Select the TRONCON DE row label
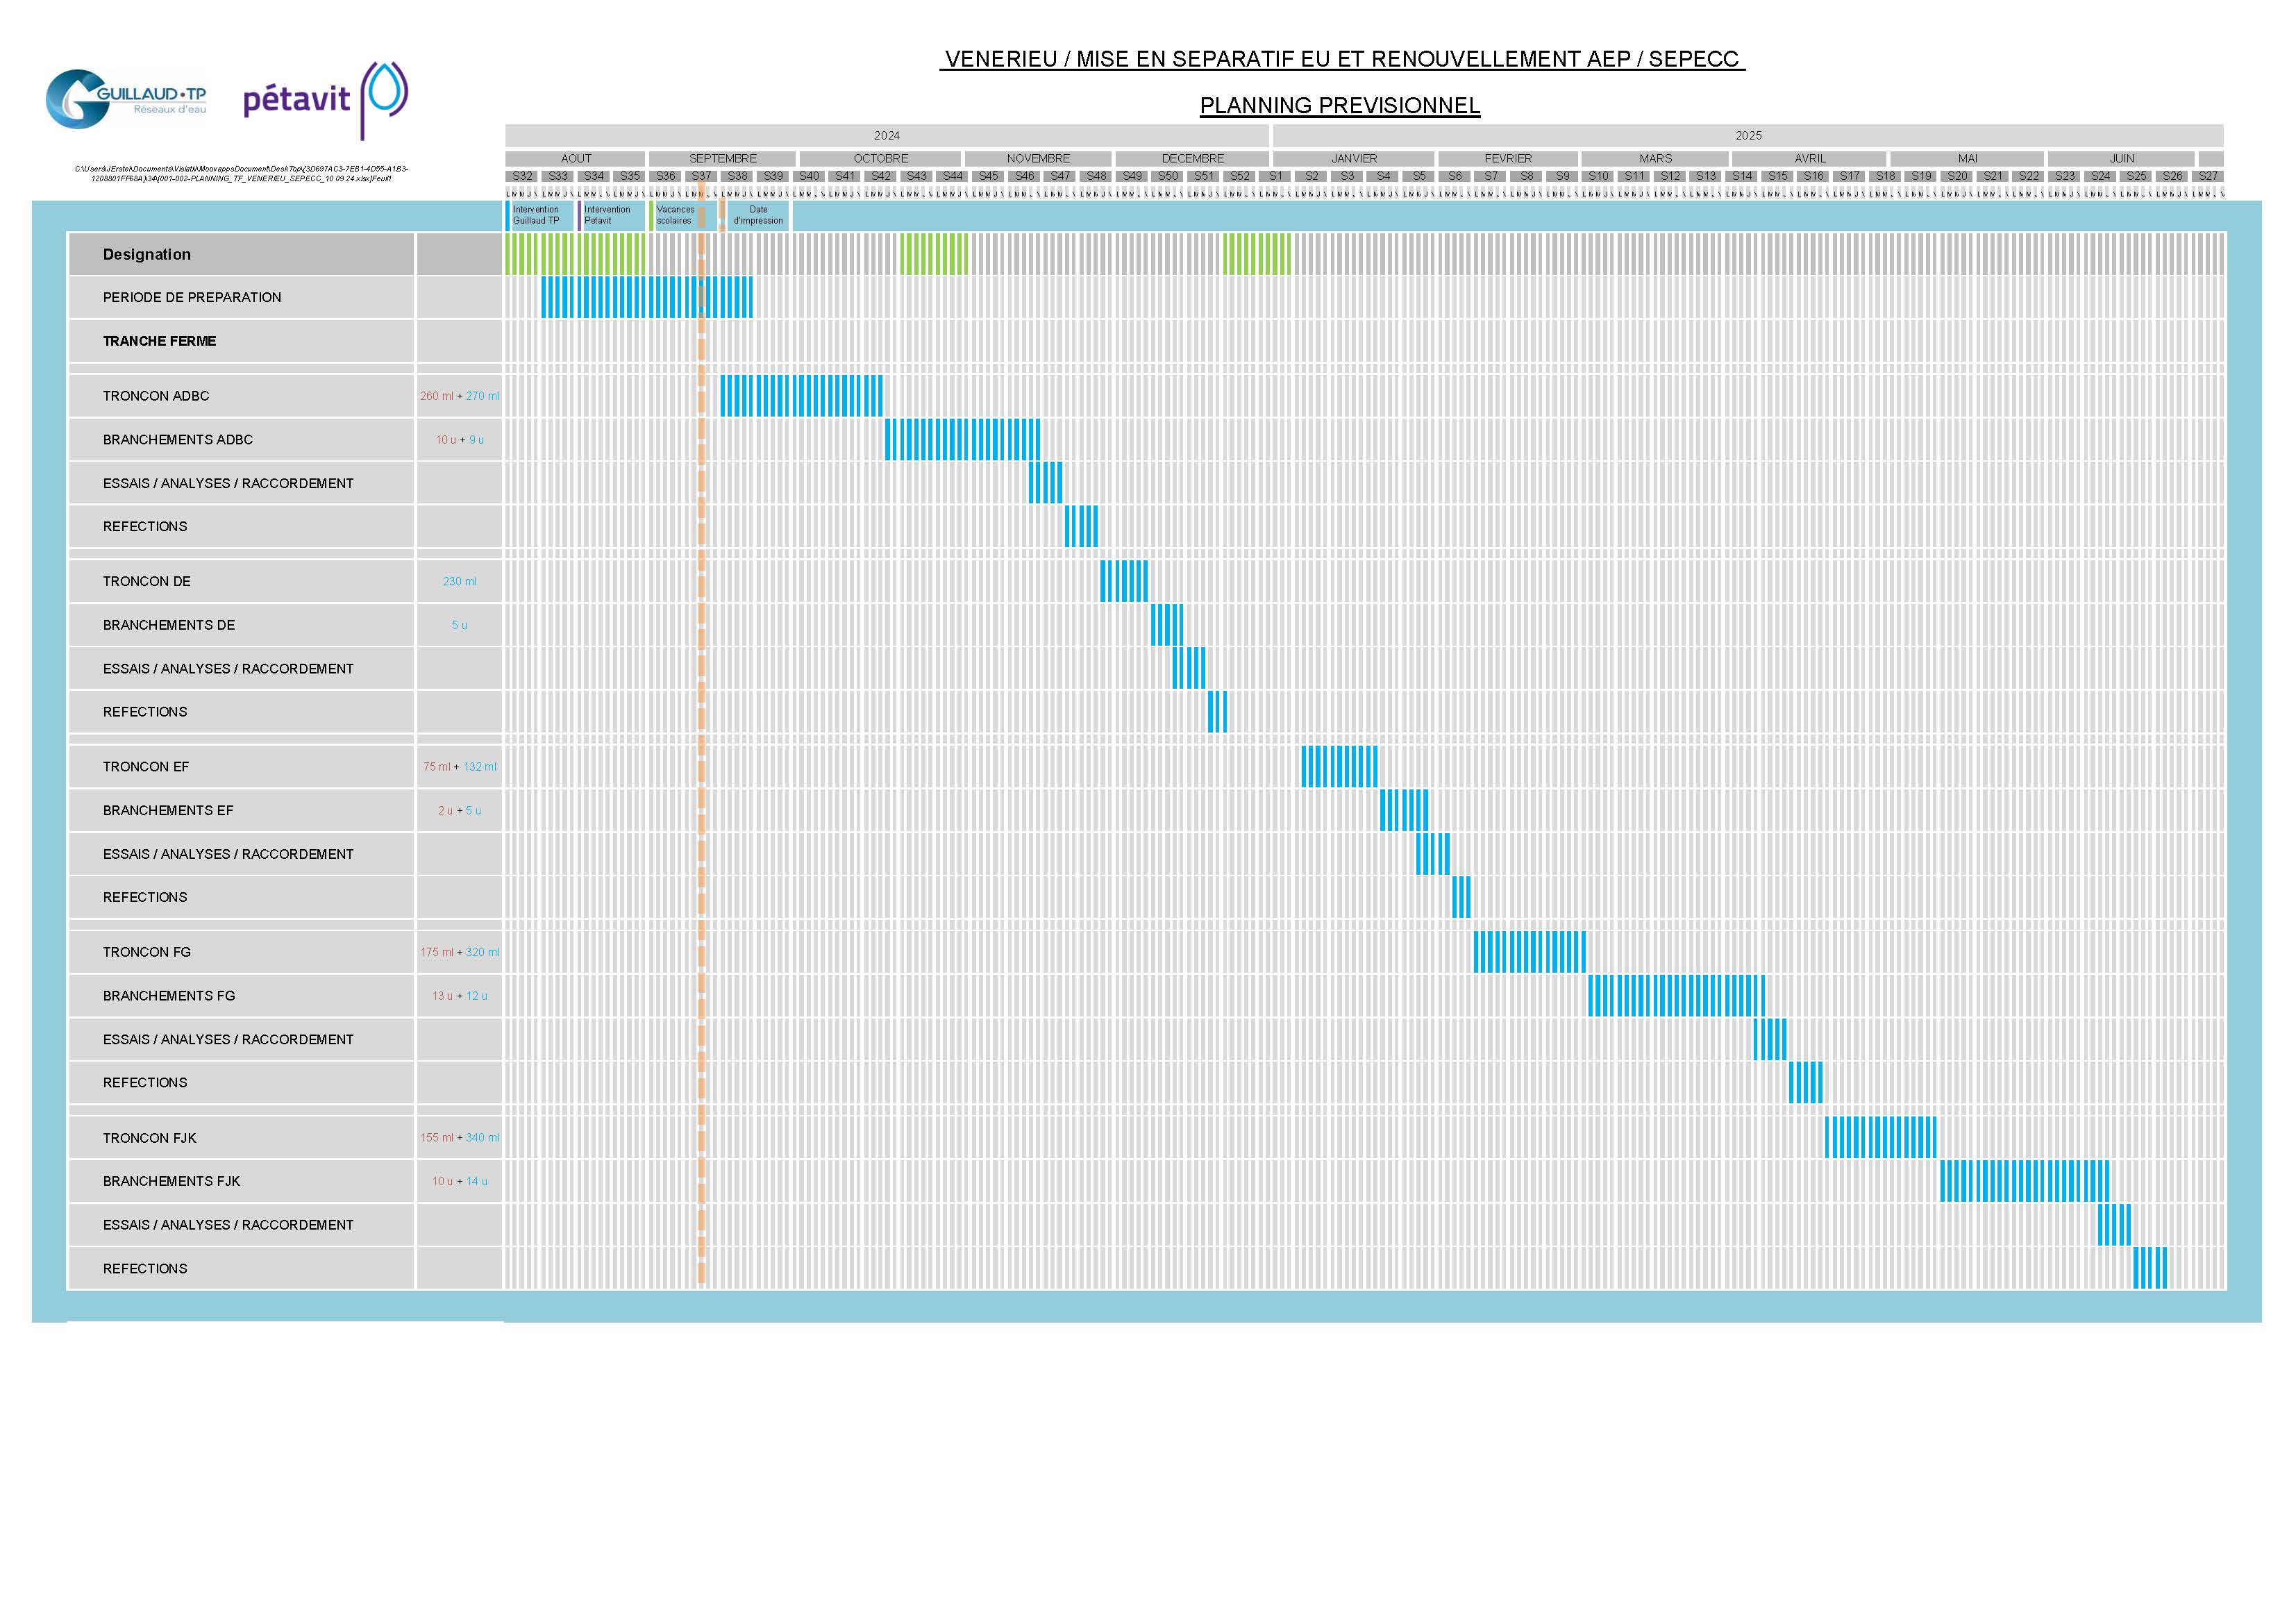 (x=146, y=581)
